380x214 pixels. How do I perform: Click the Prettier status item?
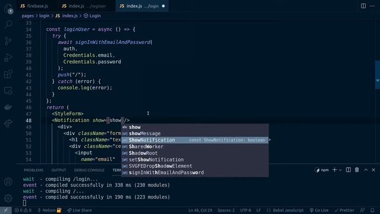tap(344, 210)
